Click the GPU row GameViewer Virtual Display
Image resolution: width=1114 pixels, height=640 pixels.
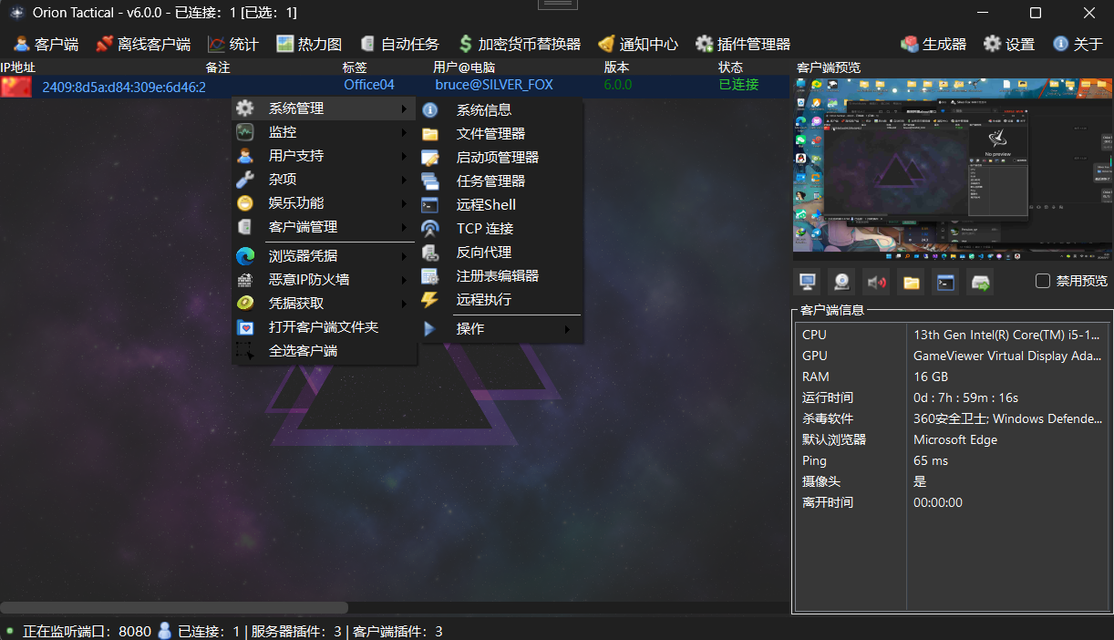pyautogui.click(x=953, y=356)
